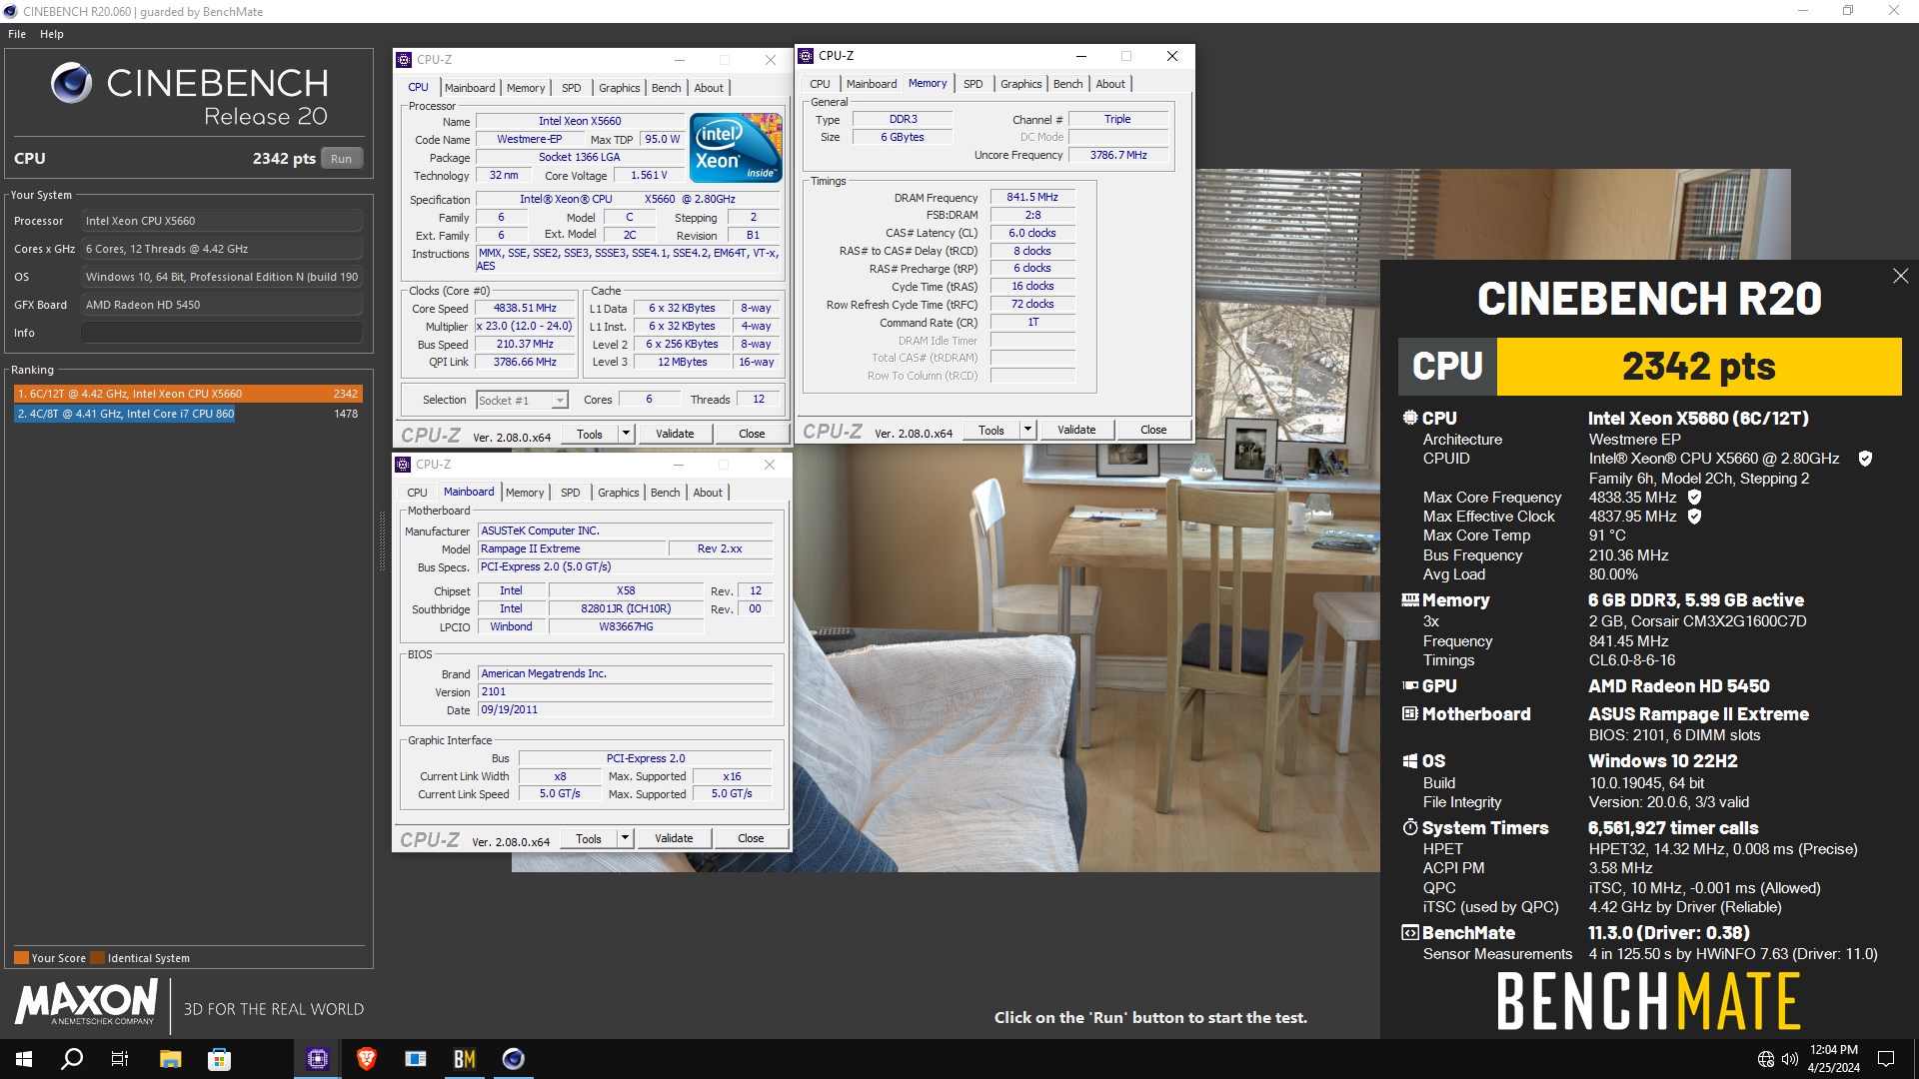Click the 2342 pts score banner in BenchMate
The width and height of the screenshot is (1919, 1079).
click(1698, 367)
